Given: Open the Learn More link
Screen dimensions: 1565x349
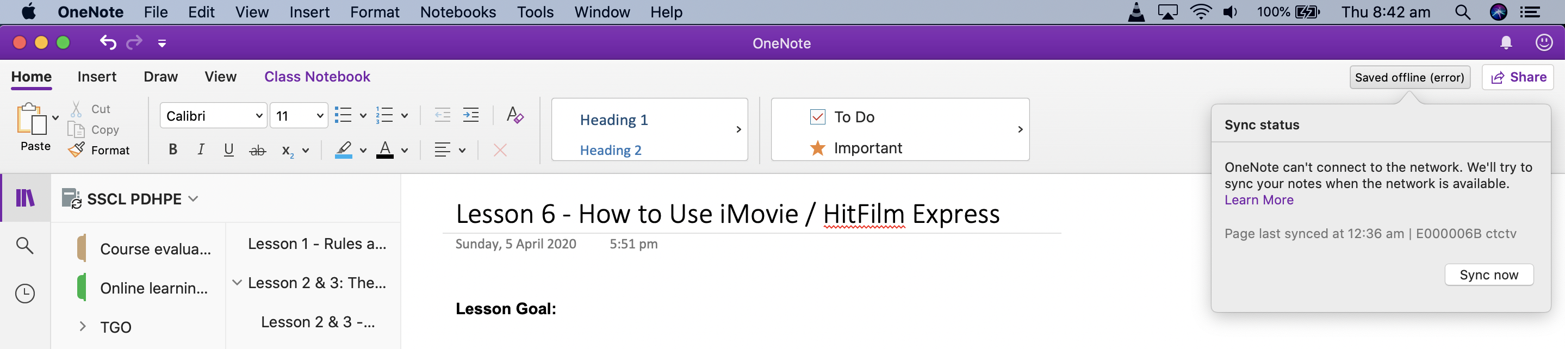Looking at the screenshot, I should (1259, 200).
